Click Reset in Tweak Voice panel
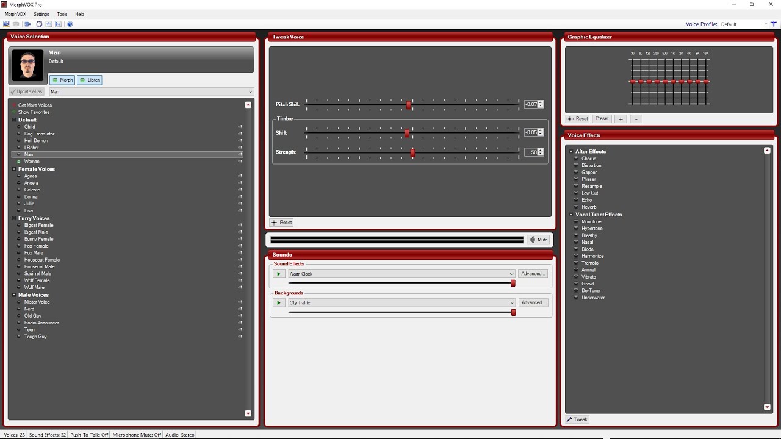The image size is (781, 439). click(x=282, y=223)
